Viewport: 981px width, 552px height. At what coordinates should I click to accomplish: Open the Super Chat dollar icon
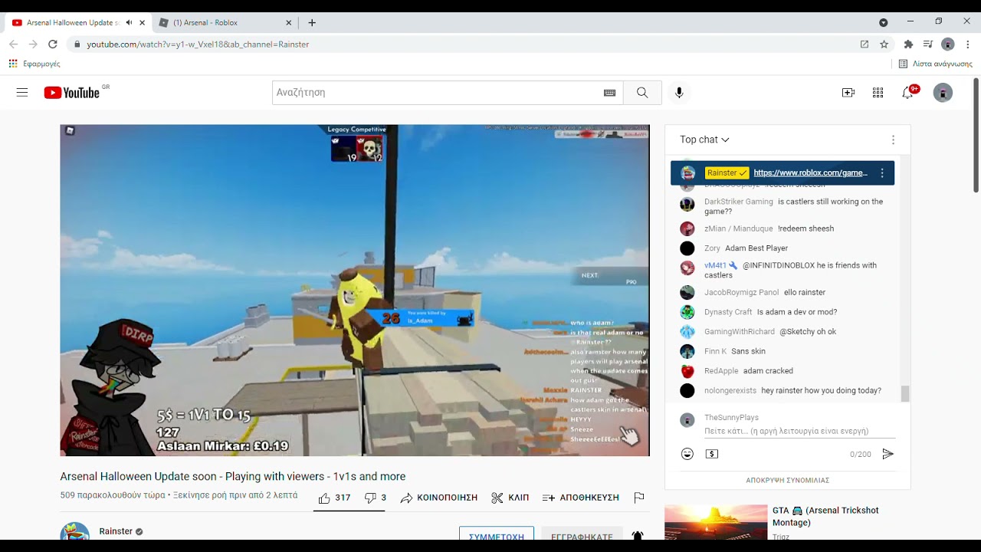tap(712, 454)
